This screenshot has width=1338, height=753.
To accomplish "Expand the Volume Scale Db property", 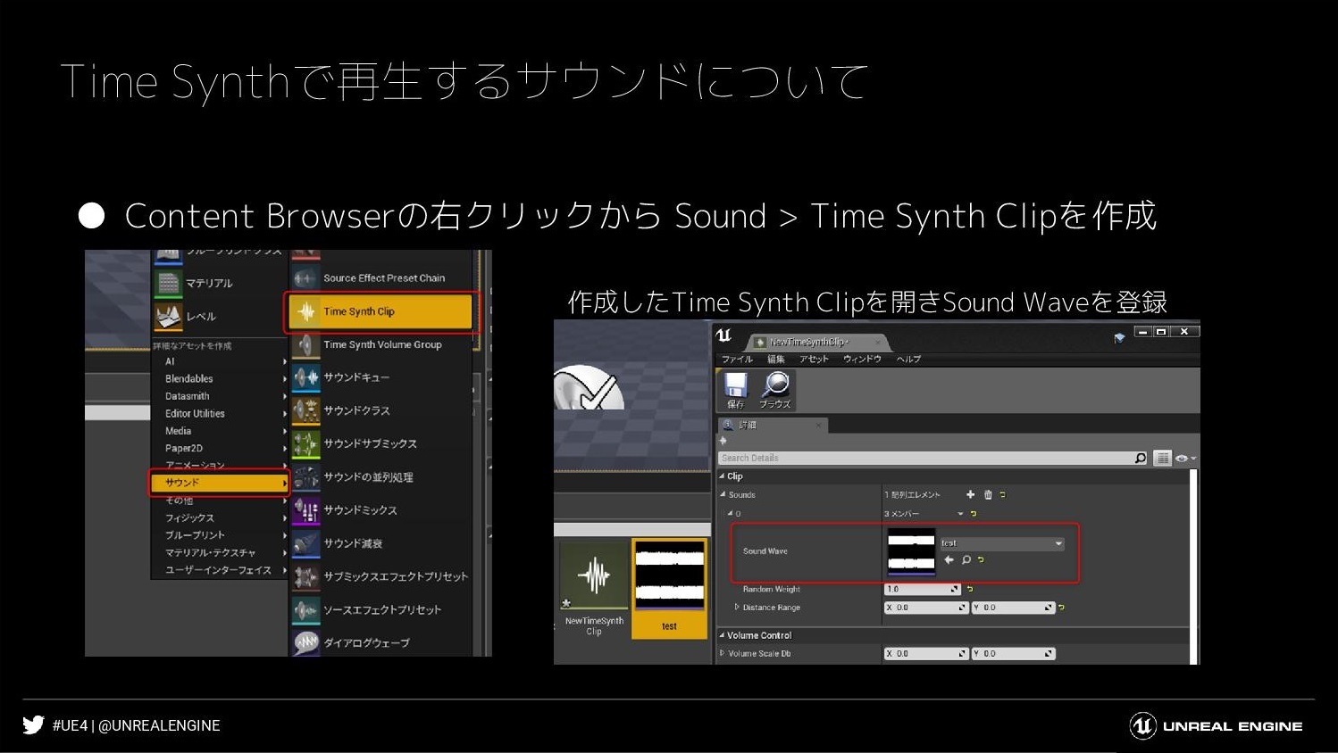I will pyautogui.click(x=723, y=654).
